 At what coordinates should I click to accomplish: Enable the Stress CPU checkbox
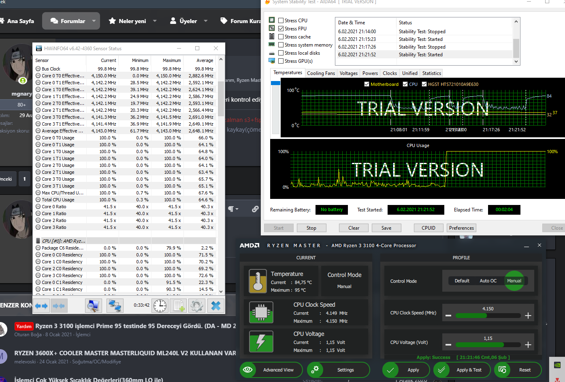(281, 20)
